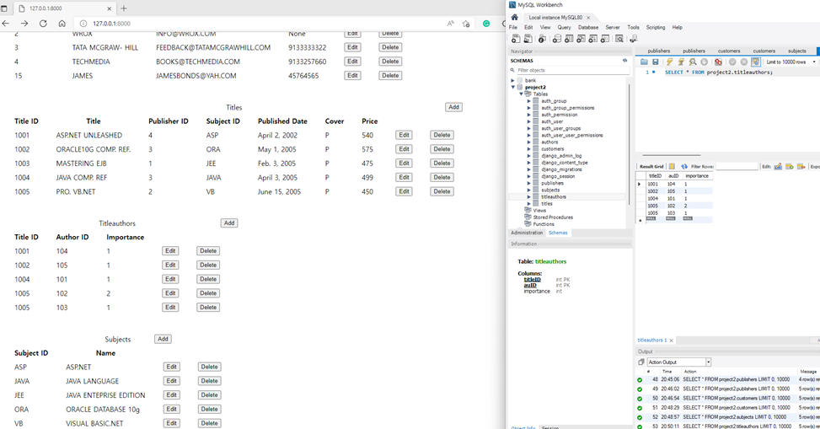
Task: Click Create new view toolbar icon
Action: pyautogui.click(x=581, y=39)
